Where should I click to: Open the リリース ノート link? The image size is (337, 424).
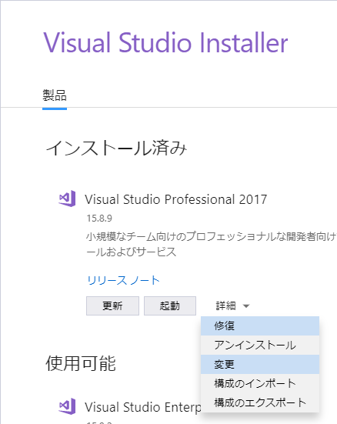coord(123,280)
